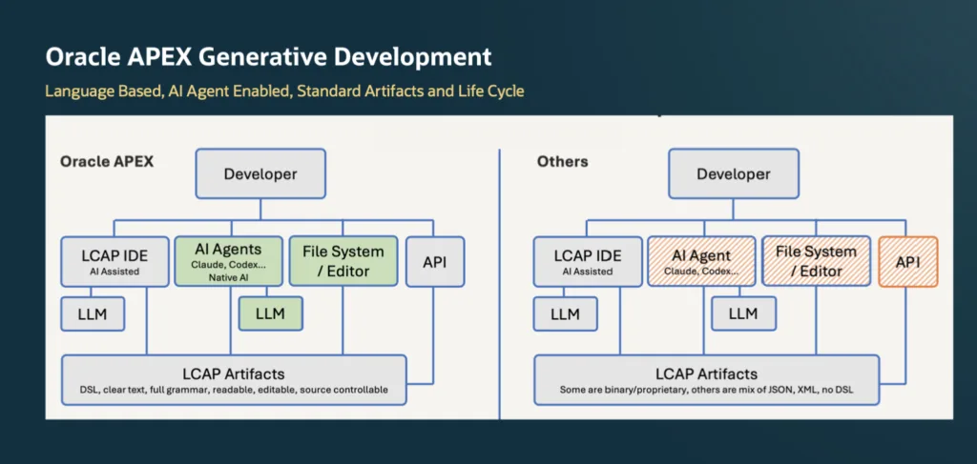Viewport: 977px width, 464px height.
Task: Select the Developer box under Others
Action: 734,174
